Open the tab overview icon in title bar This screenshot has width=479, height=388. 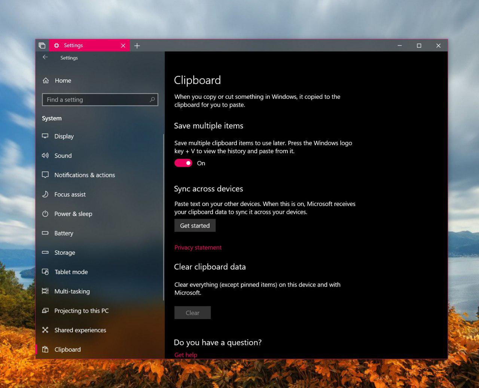pos(42,46)
